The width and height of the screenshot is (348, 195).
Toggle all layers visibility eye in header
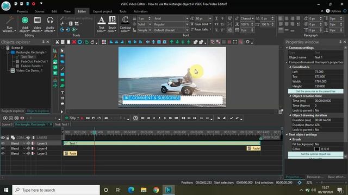pos(3,138)
